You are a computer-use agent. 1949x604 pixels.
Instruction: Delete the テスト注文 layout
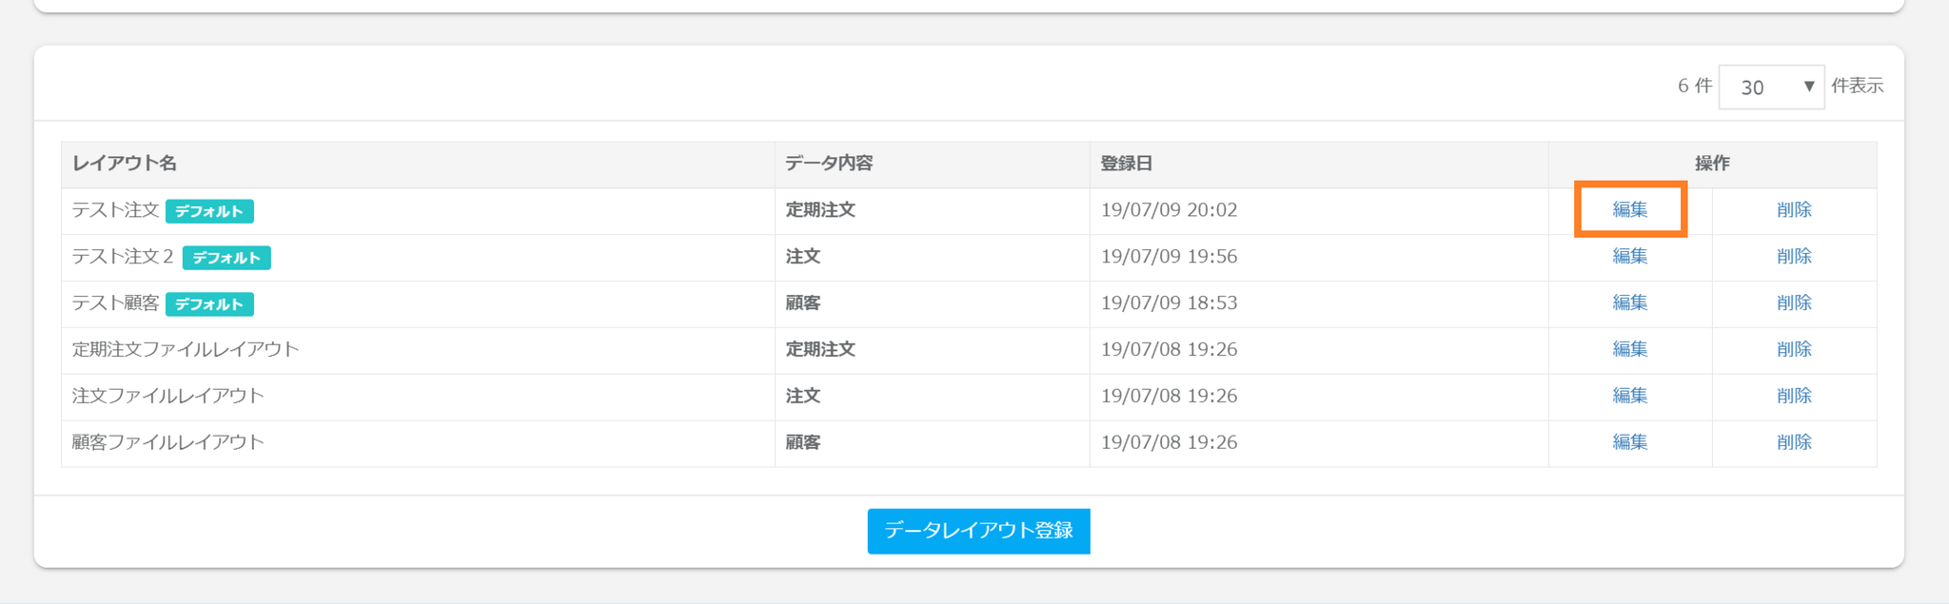click(x=1794, y=210)
